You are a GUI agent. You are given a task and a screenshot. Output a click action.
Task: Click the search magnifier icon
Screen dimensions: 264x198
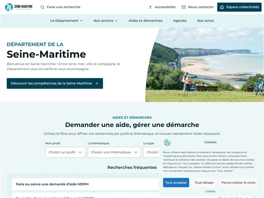click(x=42, y=7)
